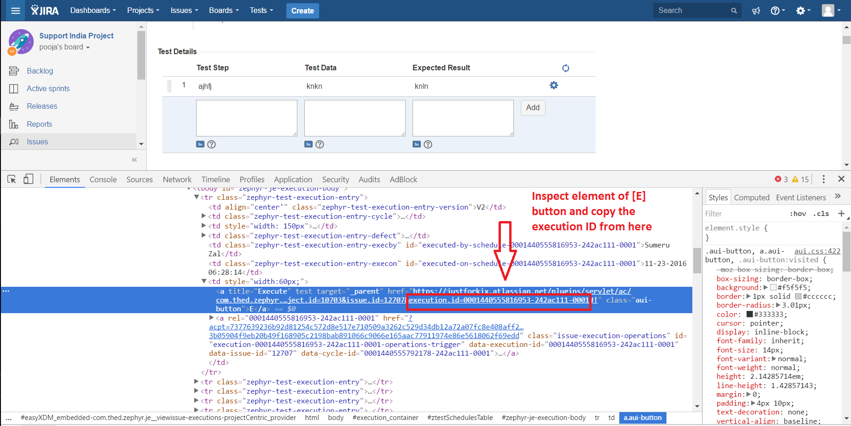
Task: Collapse the project sidebar with the chevron
Action: 134,160
